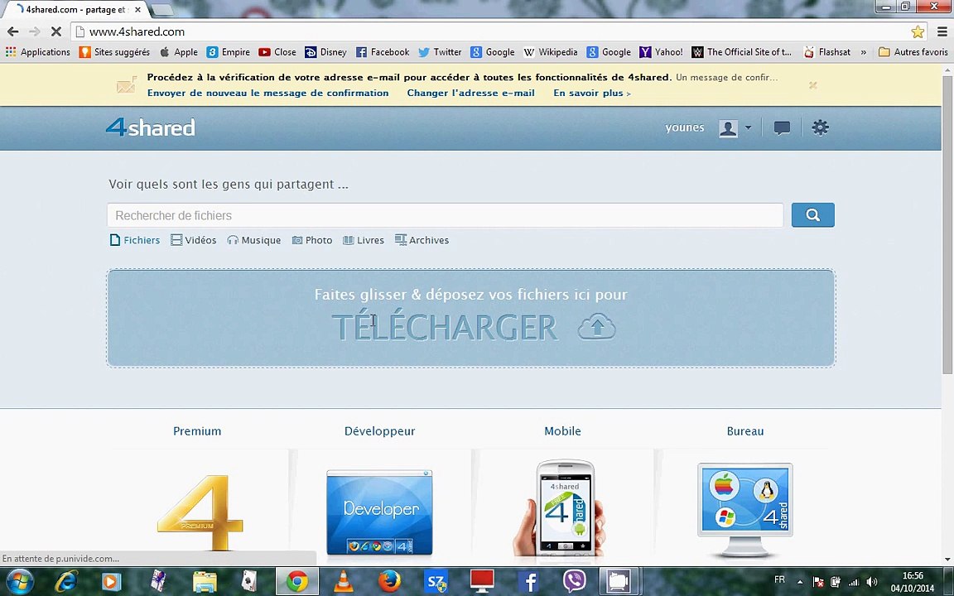Select the Archives search filter
Image resolution: width=954 pixels, height=596 pixels.
(x=422, y=240)
